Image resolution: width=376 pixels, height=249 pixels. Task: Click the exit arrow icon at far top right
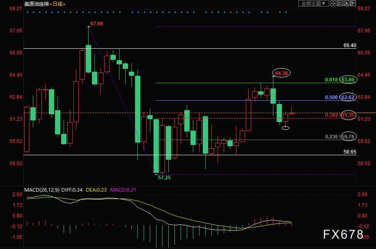353,3
